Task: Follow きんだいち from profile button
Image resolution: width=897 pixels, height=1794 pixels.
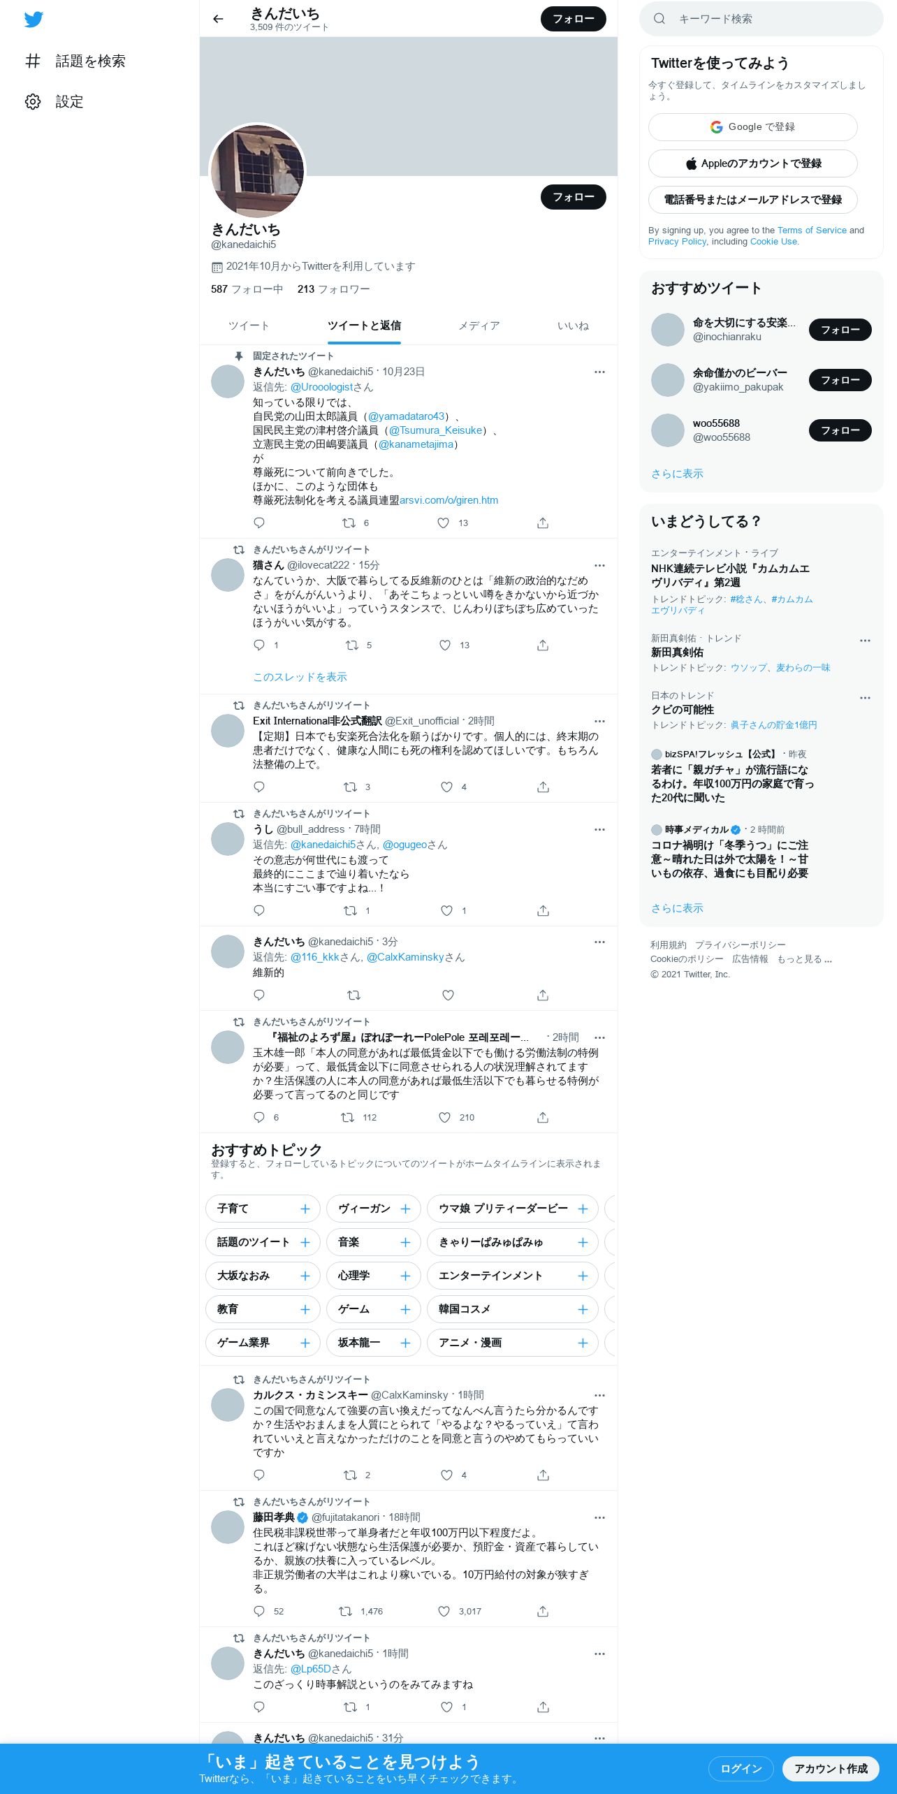Action: click(x=573, y=197)
